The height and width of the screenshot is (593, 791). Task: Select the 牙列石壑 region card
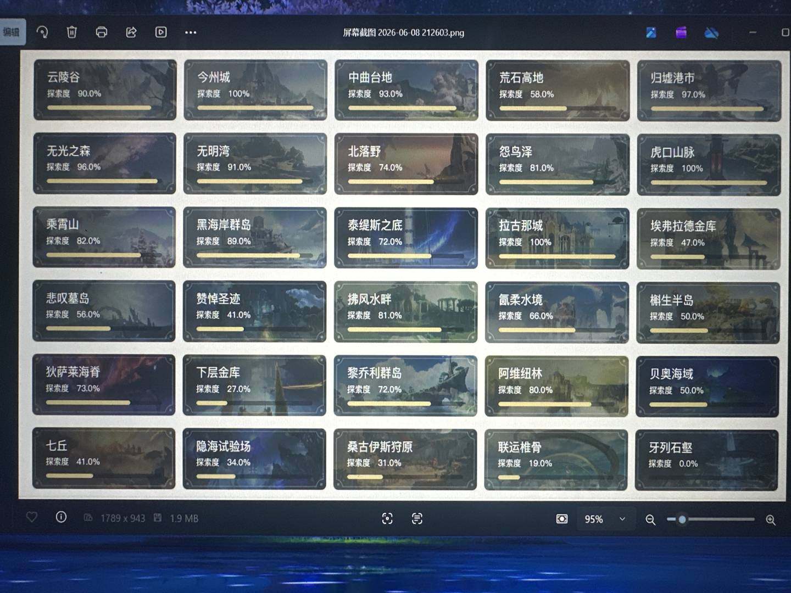pyautogui.click(x=707, y=460)
